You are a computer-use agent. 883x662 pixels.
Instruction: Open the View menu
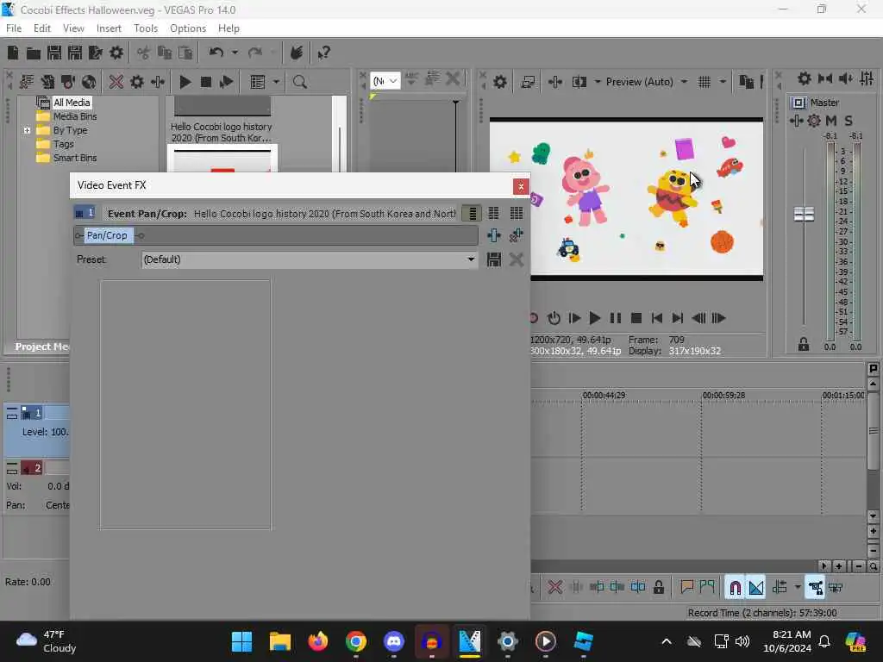tap(73, 28)
